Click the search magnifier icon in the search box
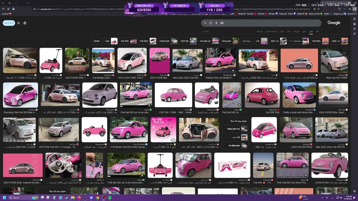 [x=205, y=23]
